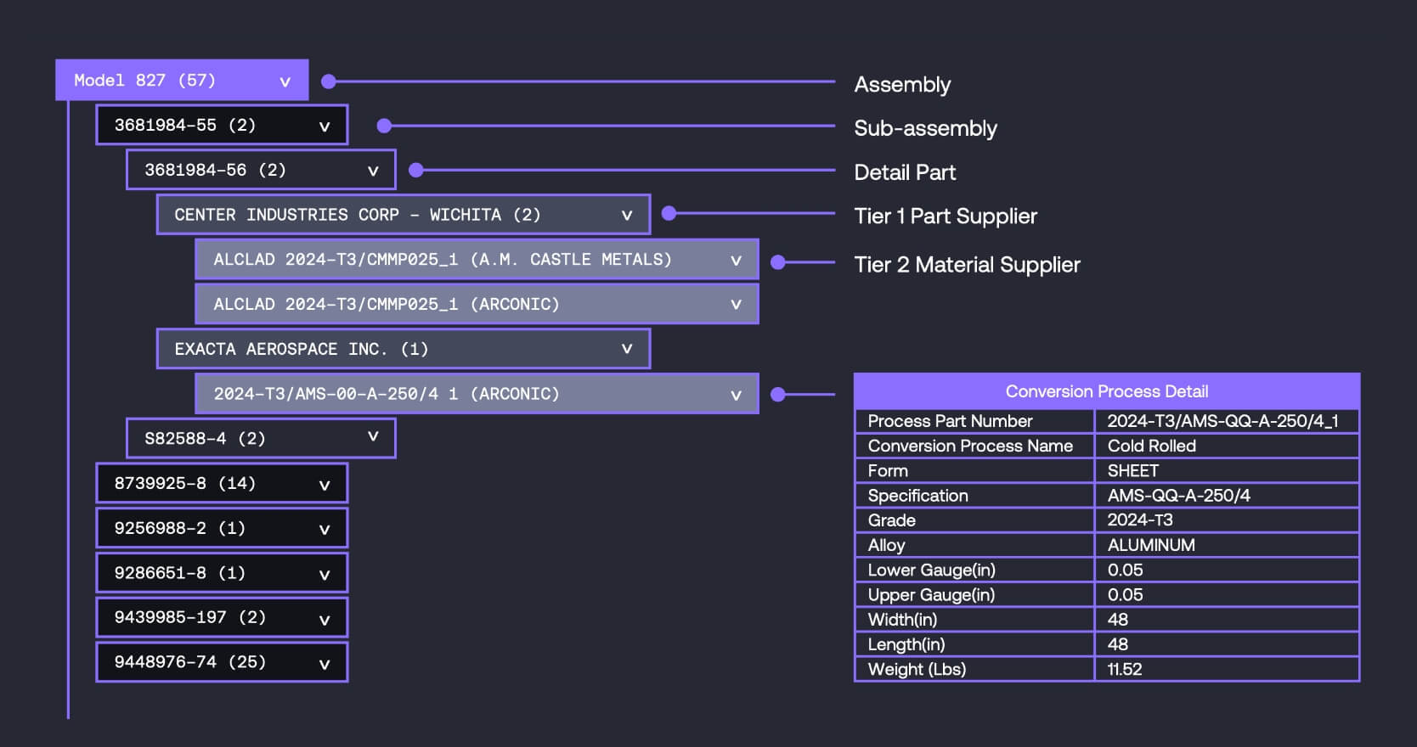Click the Form label cell
Image resolution: width=1417 pixels, height=747 pixels.
click(x=974, y=470)
